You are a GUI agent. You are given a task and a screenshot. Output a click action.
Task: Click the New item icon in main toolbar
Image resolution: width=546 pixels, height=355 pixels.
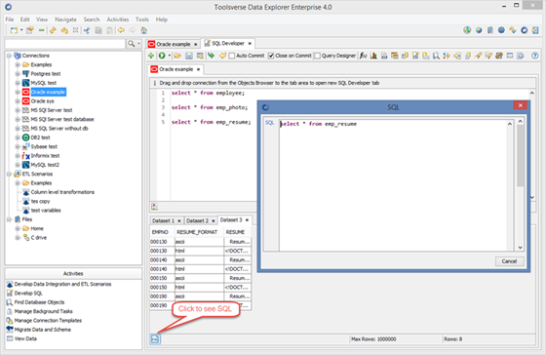(x=14, y=30)
